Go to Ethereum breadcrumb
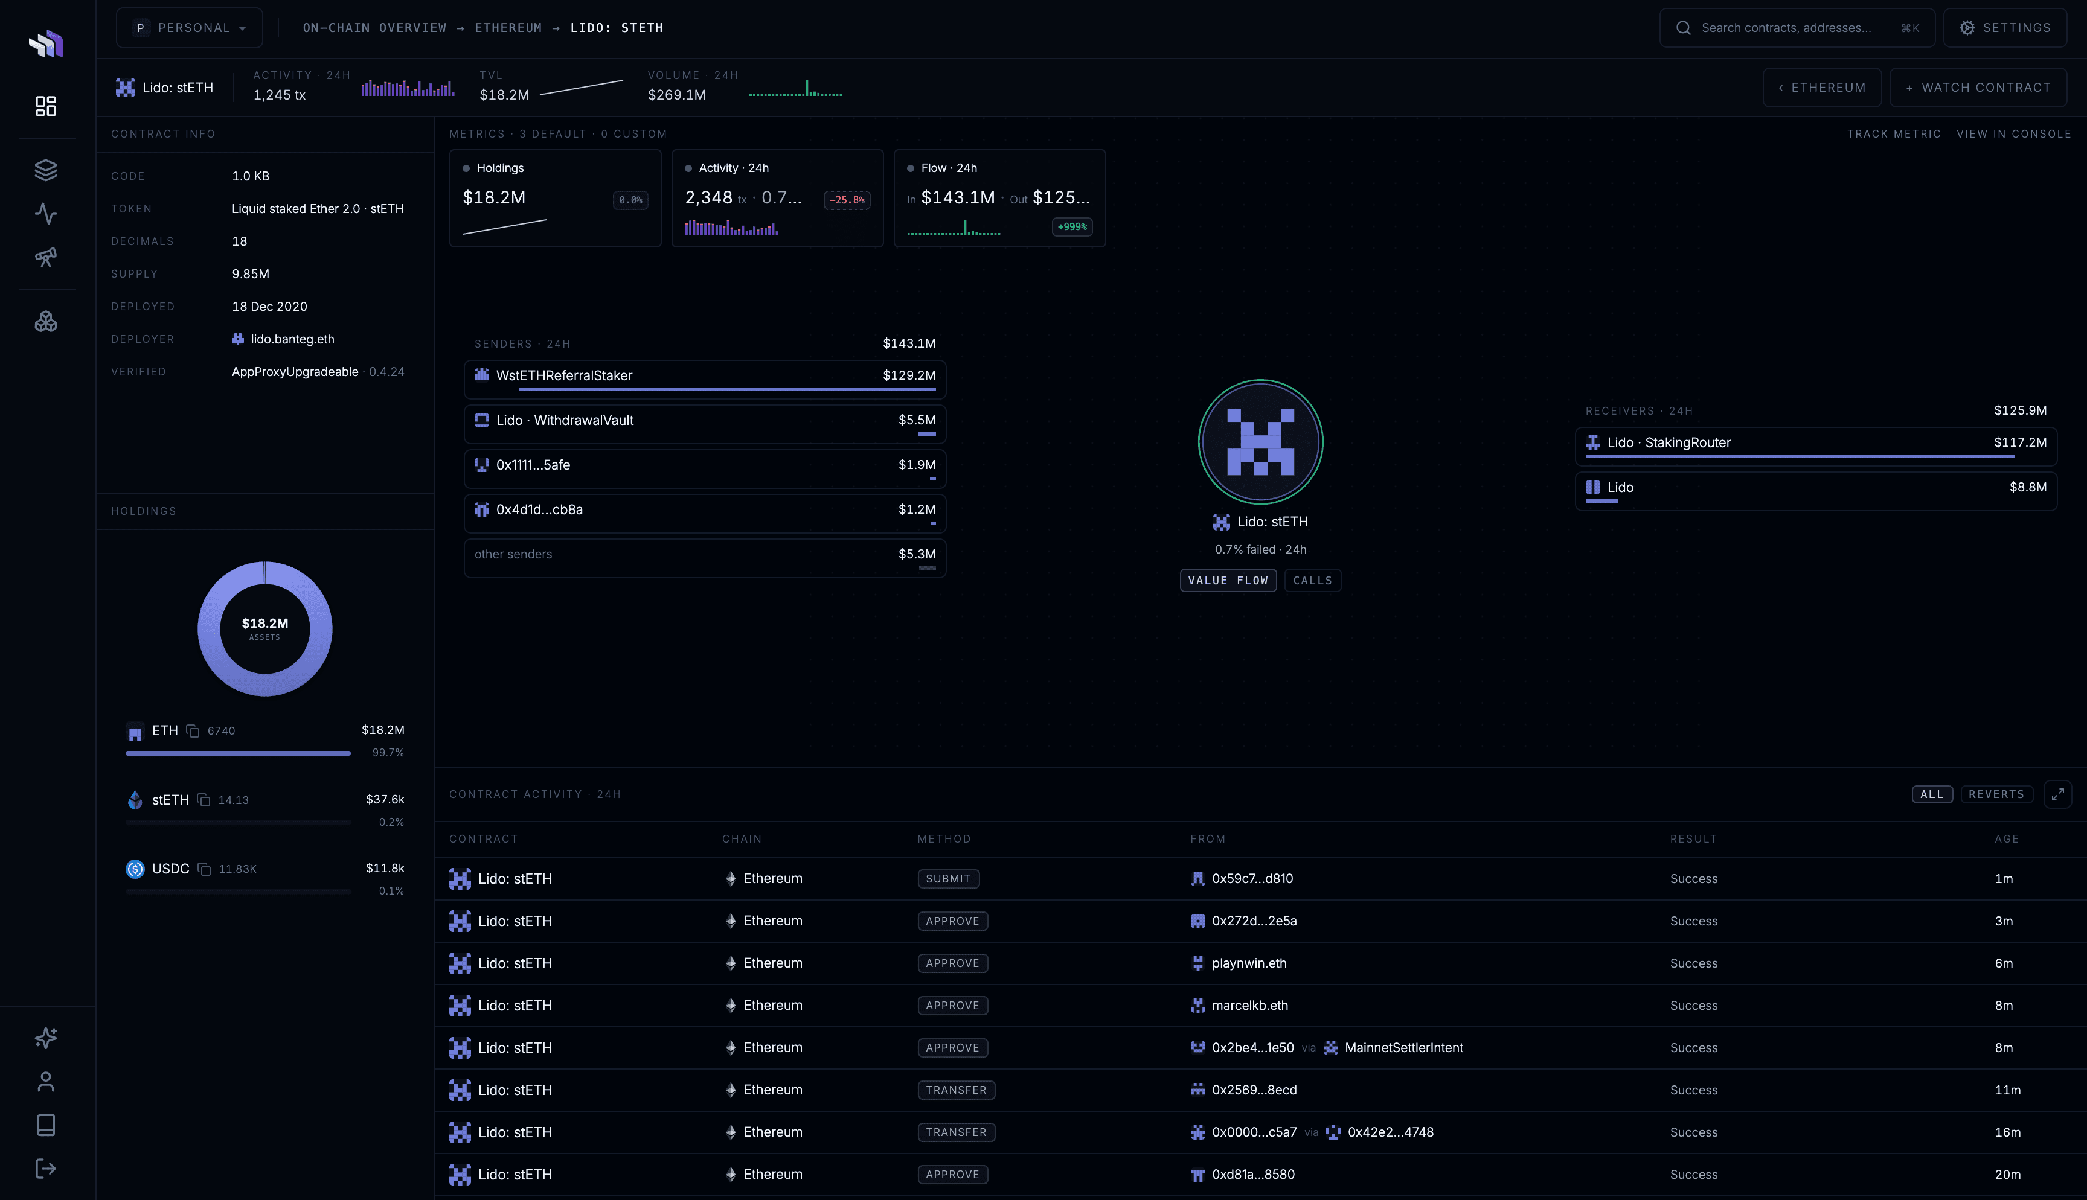 [x=508, y=28]
